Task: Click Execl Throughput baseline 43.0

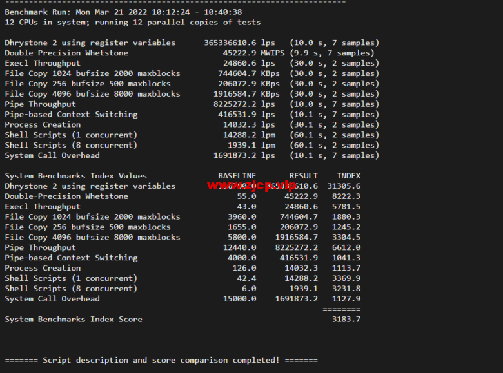Action: (x=246, y=207)
